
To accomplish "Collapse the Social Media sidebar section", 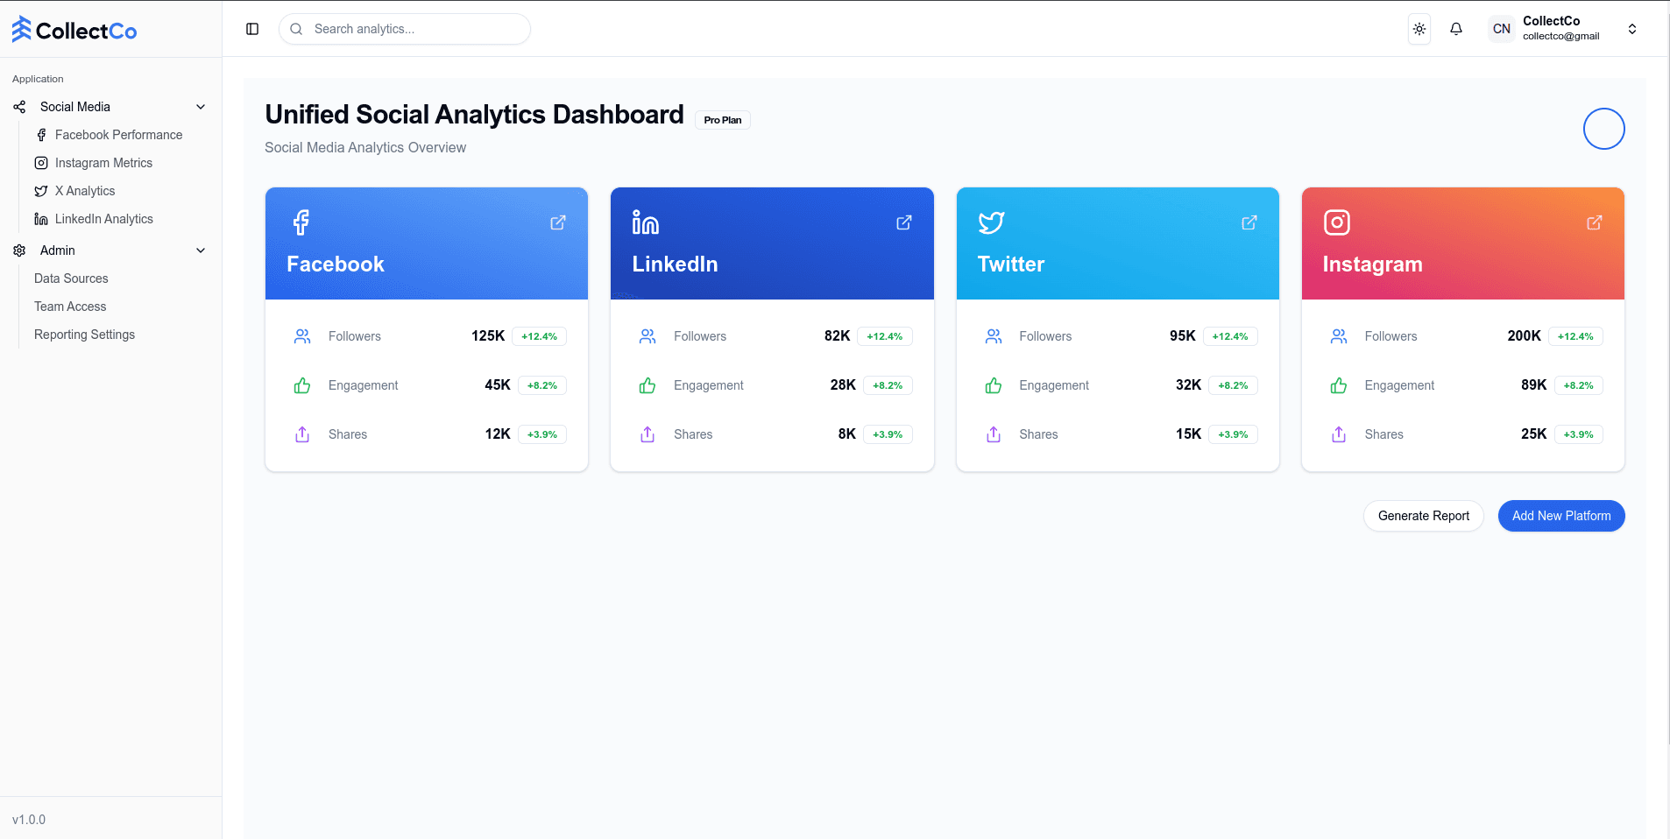I will pos(200,107).
